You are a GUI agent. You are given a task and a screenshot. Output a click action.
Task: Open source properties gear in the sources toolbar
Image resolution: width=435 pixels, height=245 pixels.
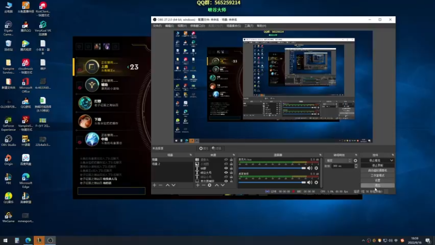209,185
